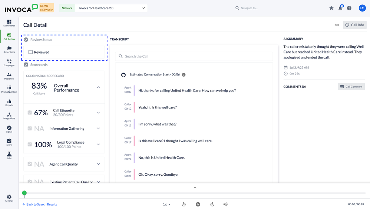Click the Call Info button
The image size is (370, 209).
tap(355, 25)
